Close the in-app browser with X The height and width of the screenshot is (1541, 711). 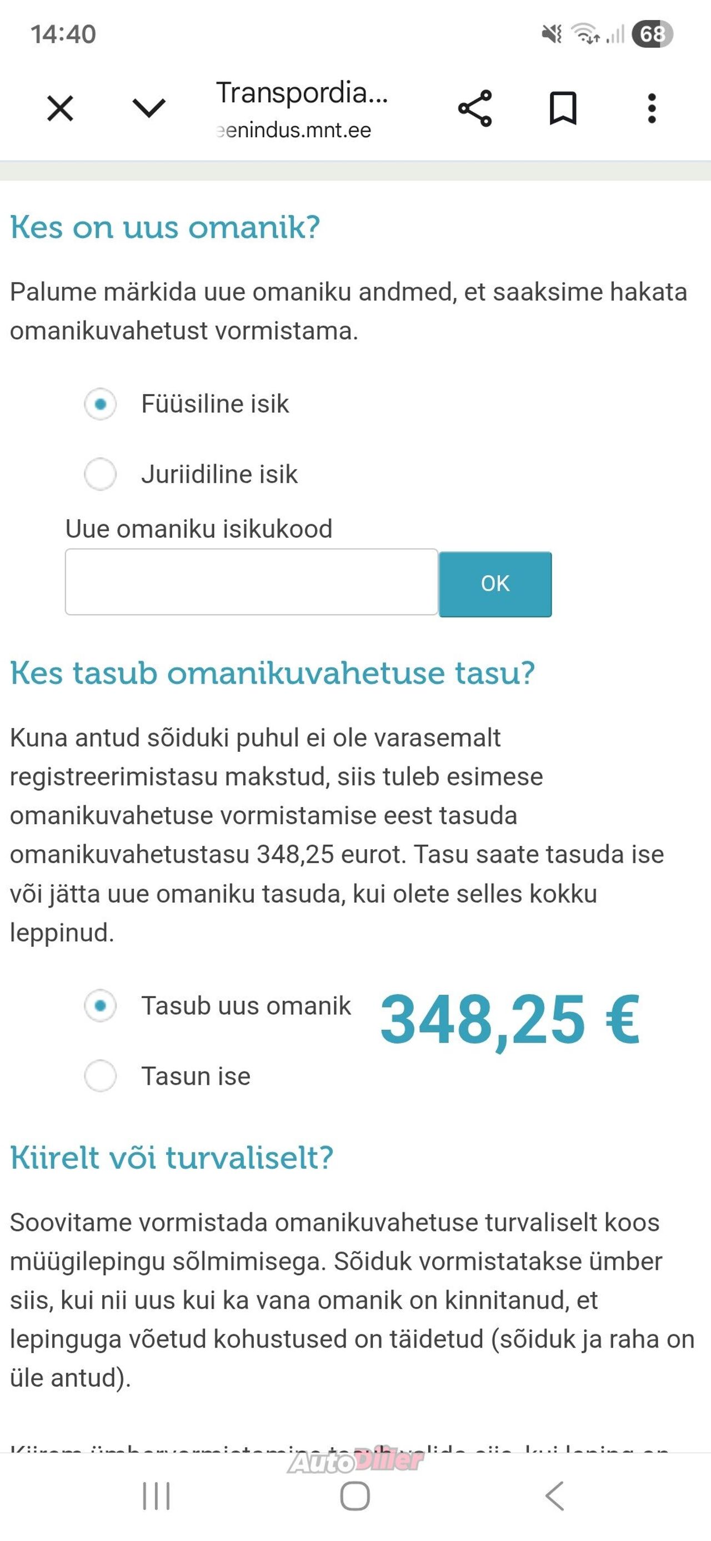click(60, 108)
